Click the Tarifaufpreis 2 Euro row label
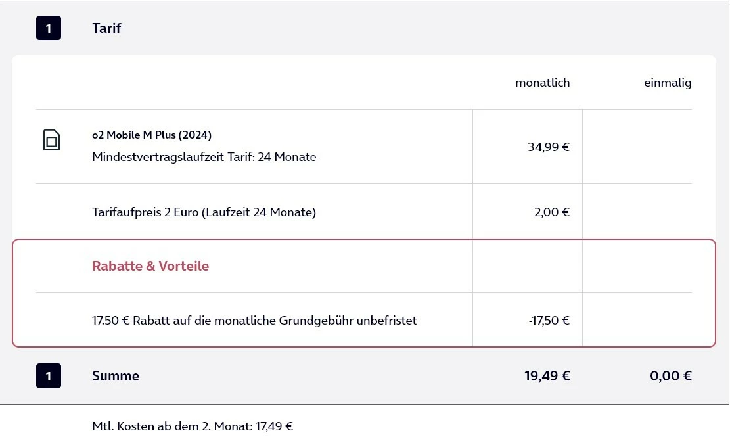Screen dimensions: 730x437 pos(204,212)
